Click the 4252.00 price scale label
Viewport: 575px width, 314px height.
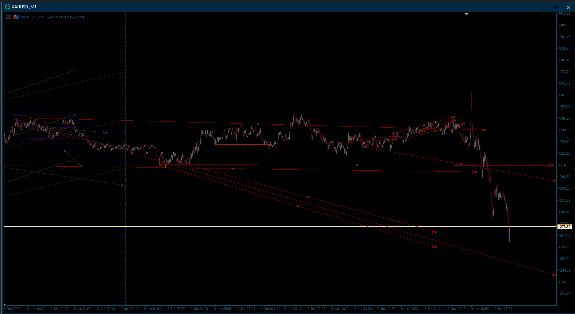point(564,259)
